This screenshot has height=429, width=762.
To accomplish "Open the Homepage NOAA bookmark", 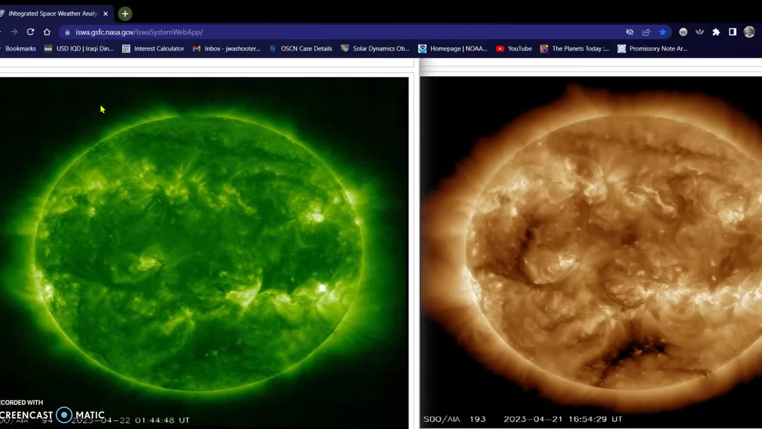I will click(453, 49).
